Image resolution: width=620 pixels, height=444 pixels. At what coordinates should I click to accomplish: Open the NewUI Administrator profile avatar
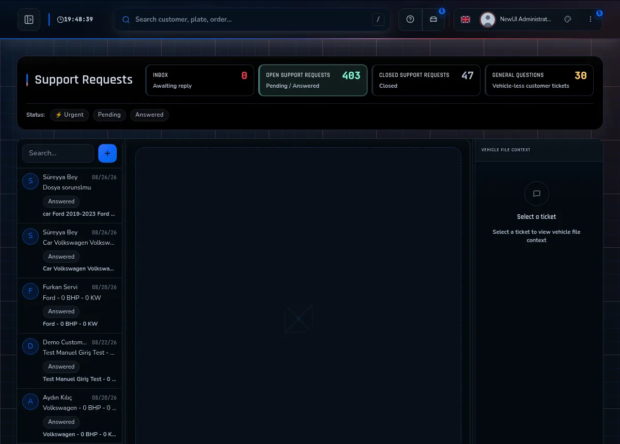[487, 20]
